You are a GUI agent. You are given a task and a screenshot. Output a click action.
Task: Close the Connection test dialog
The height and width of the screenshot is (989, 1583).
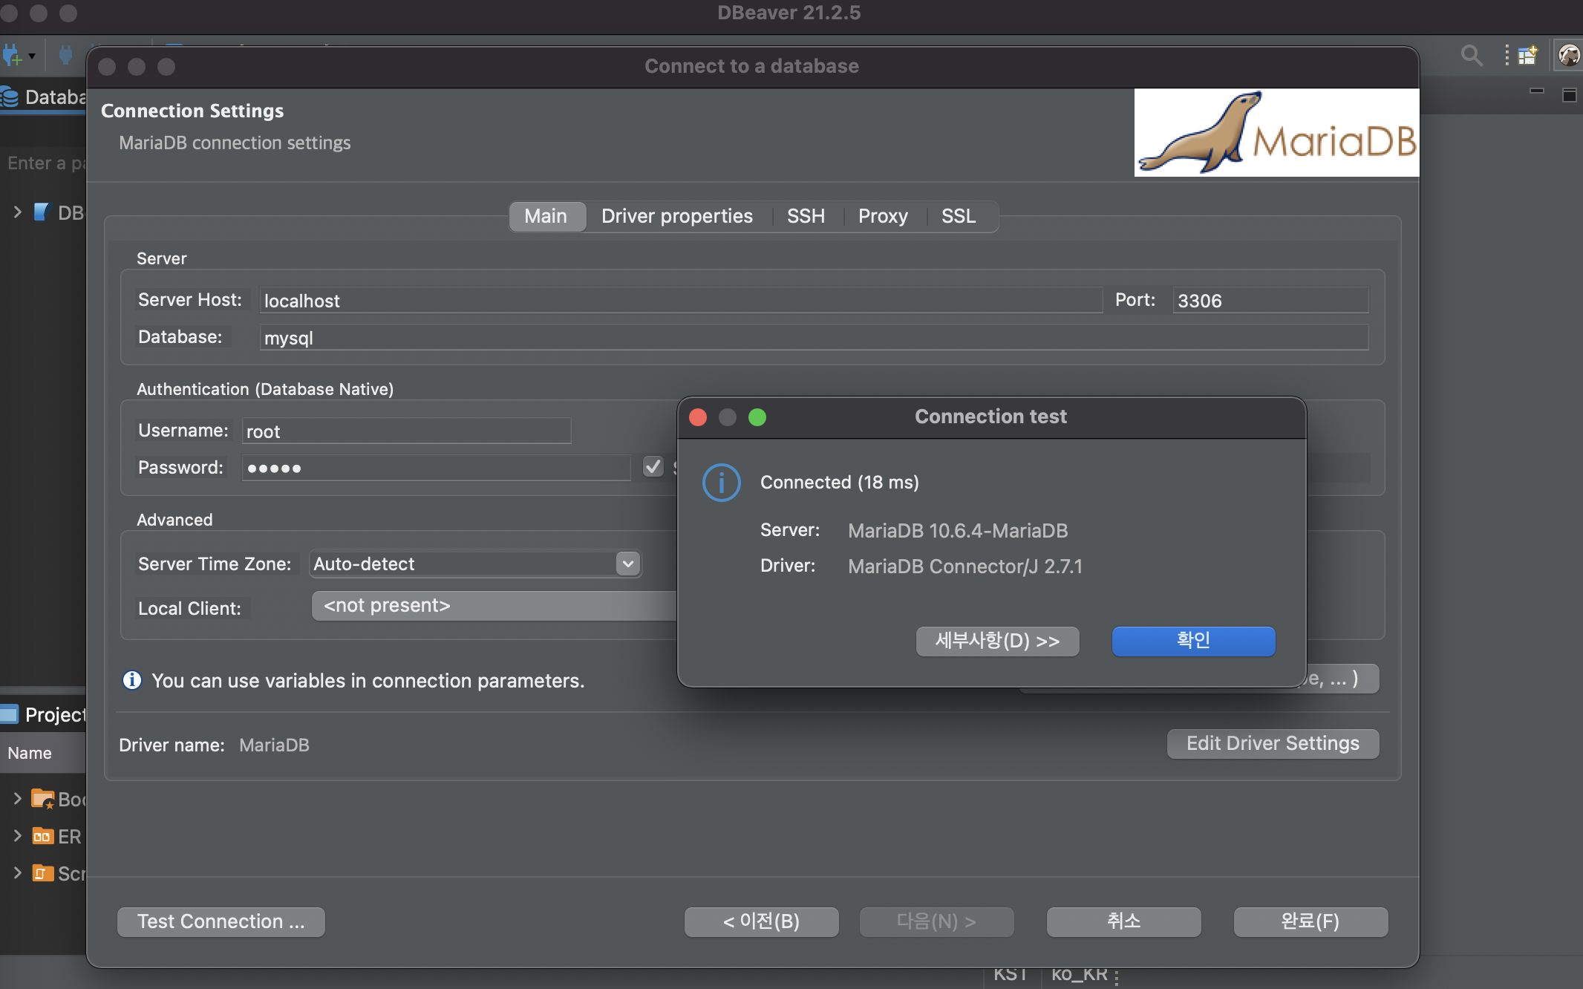coord(698,417)
